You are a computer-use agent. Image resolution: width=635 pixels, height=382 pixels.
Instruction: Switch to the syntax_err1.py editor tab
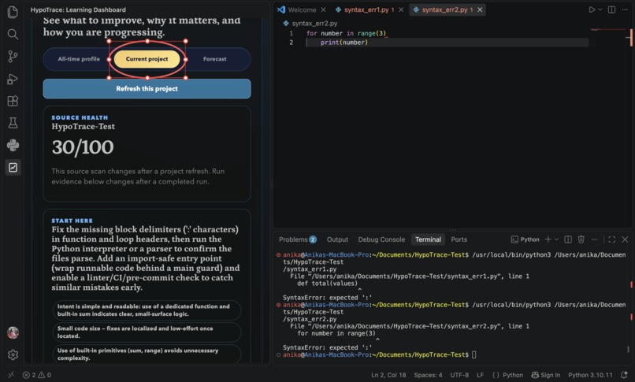coord(366,9)
